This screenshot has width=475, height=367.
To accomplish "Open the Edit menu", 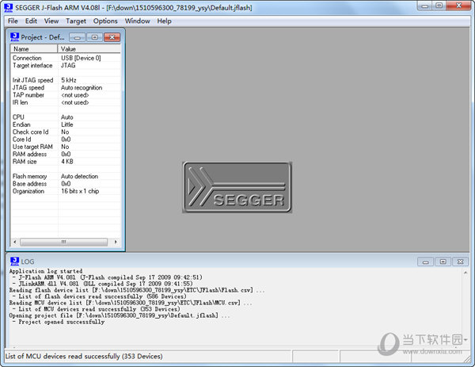I will 31,21.
